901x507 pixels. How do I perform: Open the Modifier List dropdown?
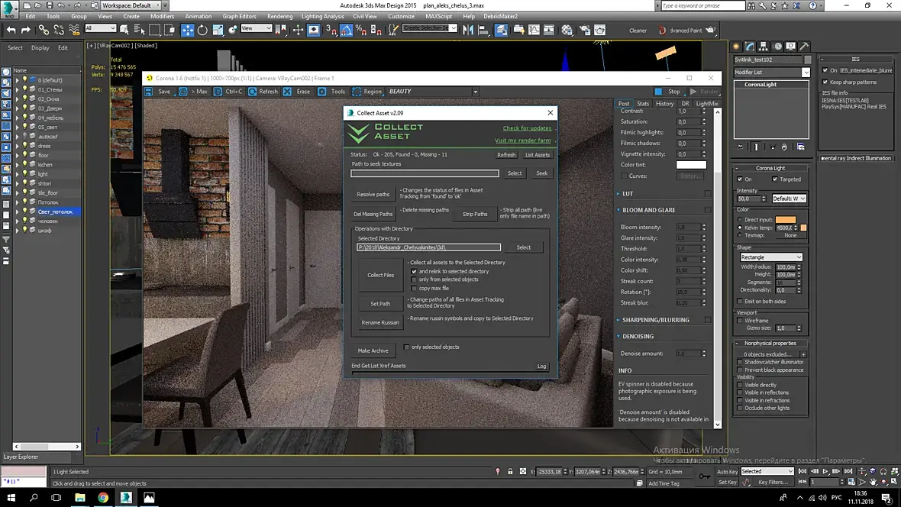point(805,73)
